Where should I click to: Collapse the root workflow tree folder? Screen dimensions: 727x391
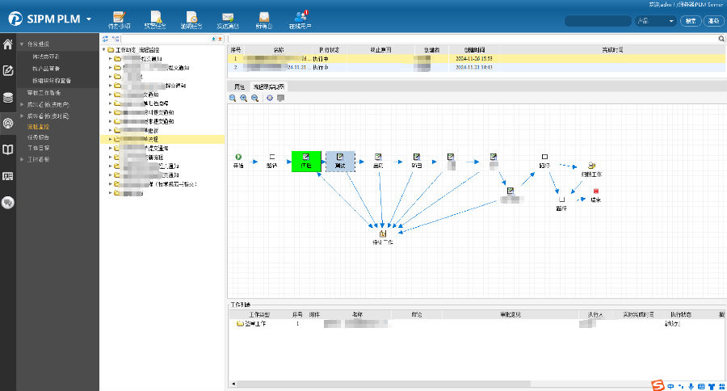pos(104,49)
